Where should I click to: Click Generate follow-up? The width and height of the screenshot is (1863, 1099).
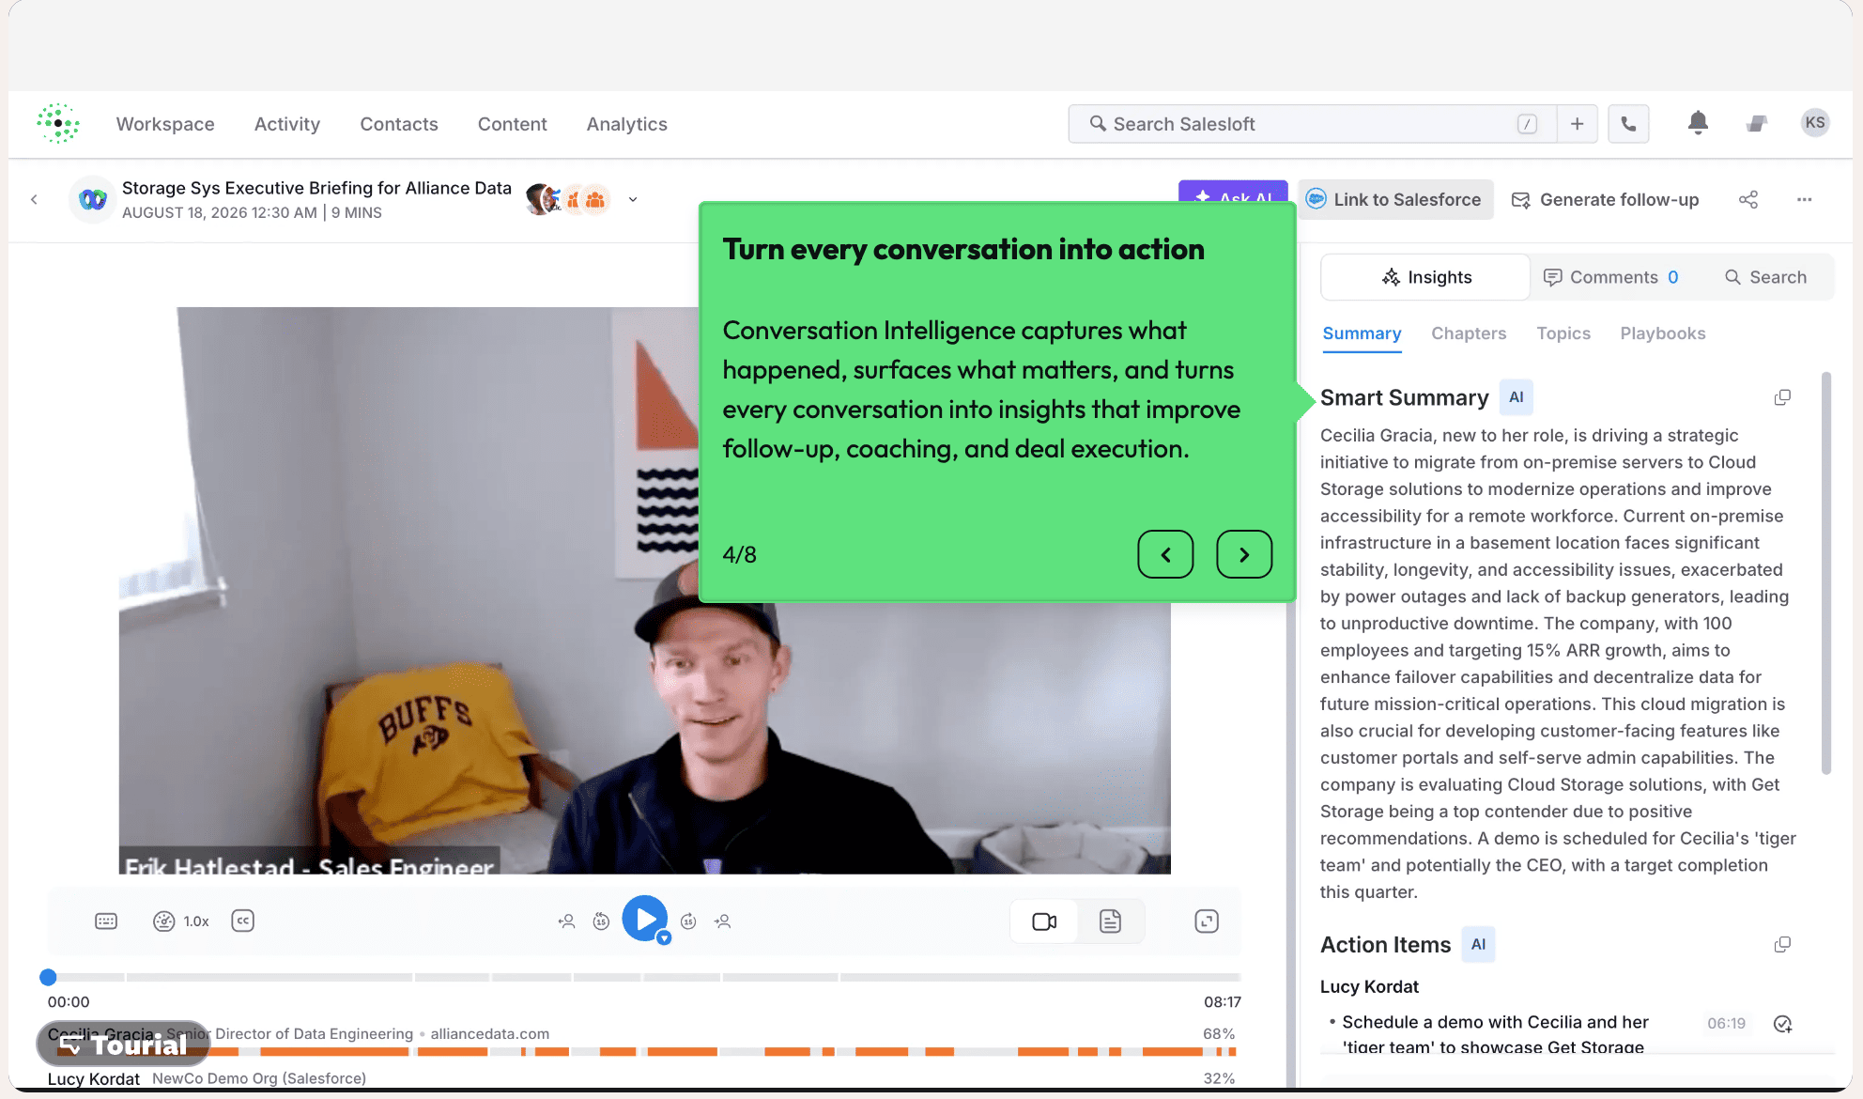tap(1605, 199)
